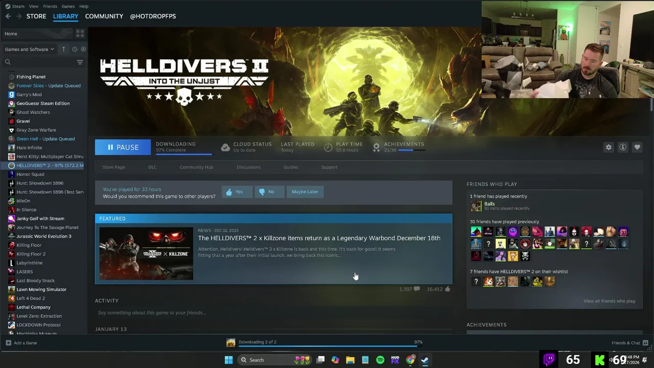
Task: Go forward with the forward arrow
Action: tap(19, 16)
